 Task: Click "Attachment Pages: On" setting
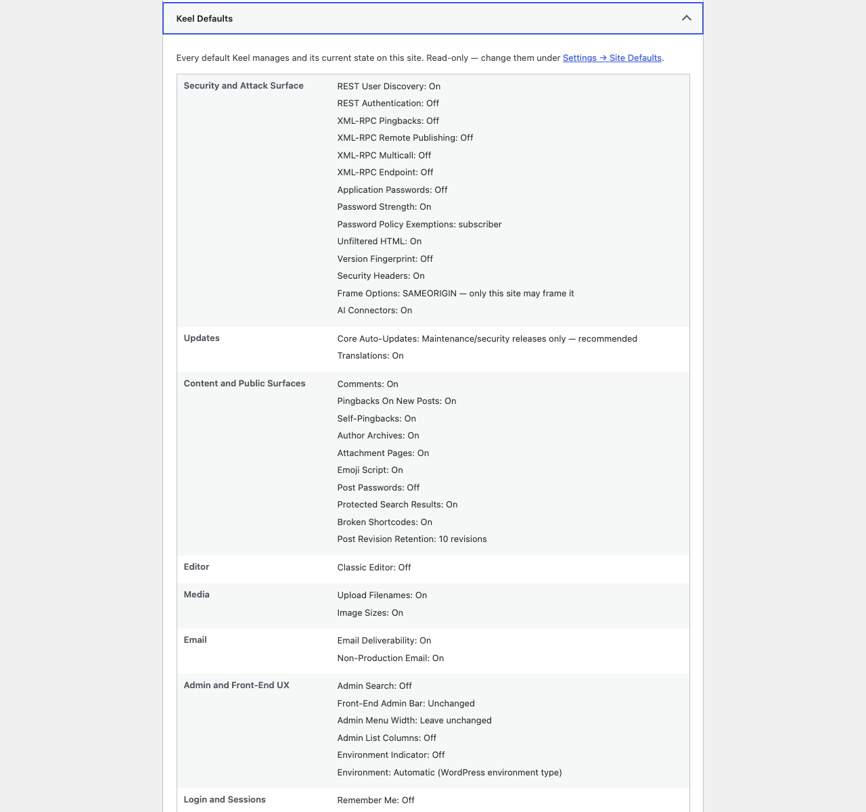tap(383, 453)
